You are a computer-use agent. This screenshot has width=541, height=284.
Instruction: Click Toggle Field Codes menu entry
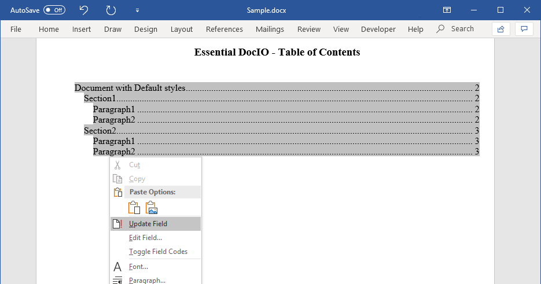(158, 252)
